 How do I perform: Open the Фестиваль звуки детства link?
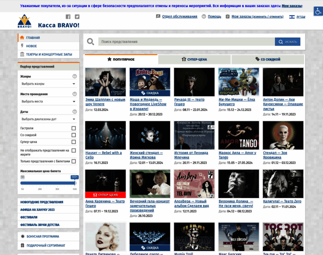pyautogui.click(x=40, y=225)
